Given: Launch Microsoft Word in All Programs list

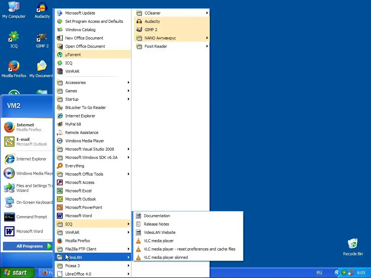Looking at the screenshot, I should [93, 216].
